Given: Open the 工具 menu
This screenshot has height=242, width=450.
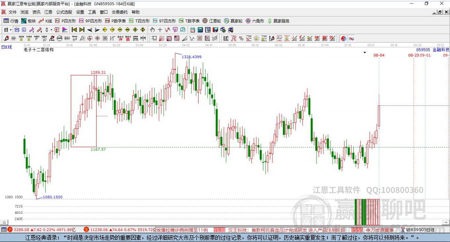Looking at the screenshot, I should (92, 12).
